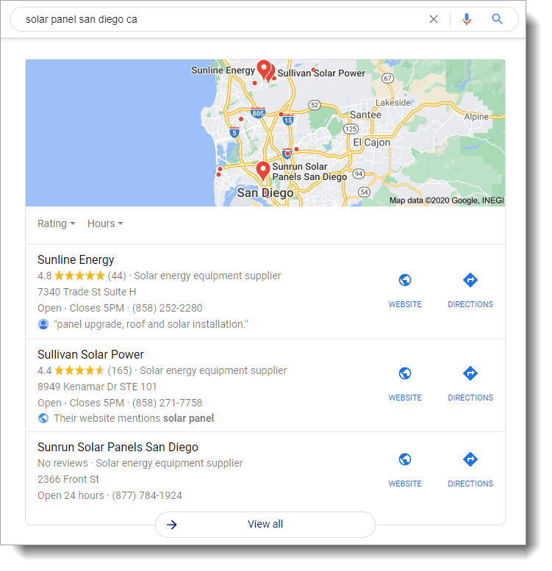Viewport: 552px width, 571px height.
Task: Open Sunrun Solar Panels San Diego listing
Action: [118, 447]
